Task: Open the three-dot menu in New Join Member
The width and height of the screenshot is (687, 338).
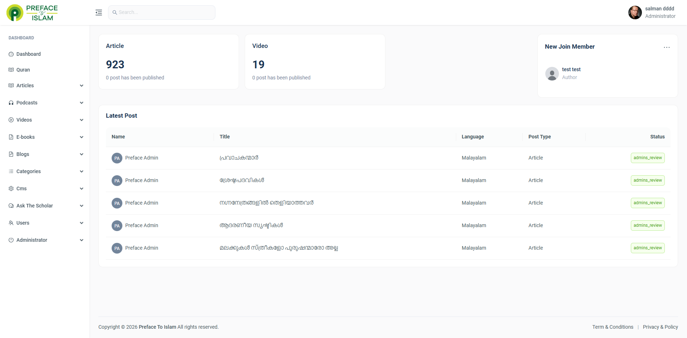Action: 667,47
